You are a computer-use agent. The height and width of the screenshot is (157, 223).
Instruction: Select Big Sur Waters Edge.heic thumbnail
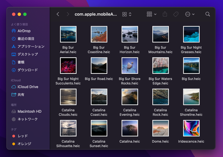tap(160, 66)
